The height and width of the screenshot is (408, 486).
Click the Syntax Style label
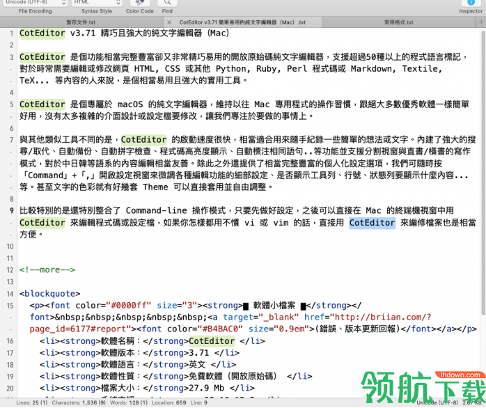(x=97, y=11)
